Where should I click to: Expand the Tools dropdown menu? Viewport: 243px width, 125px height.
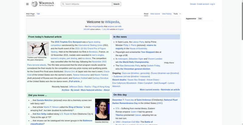[x=177, y=14]
